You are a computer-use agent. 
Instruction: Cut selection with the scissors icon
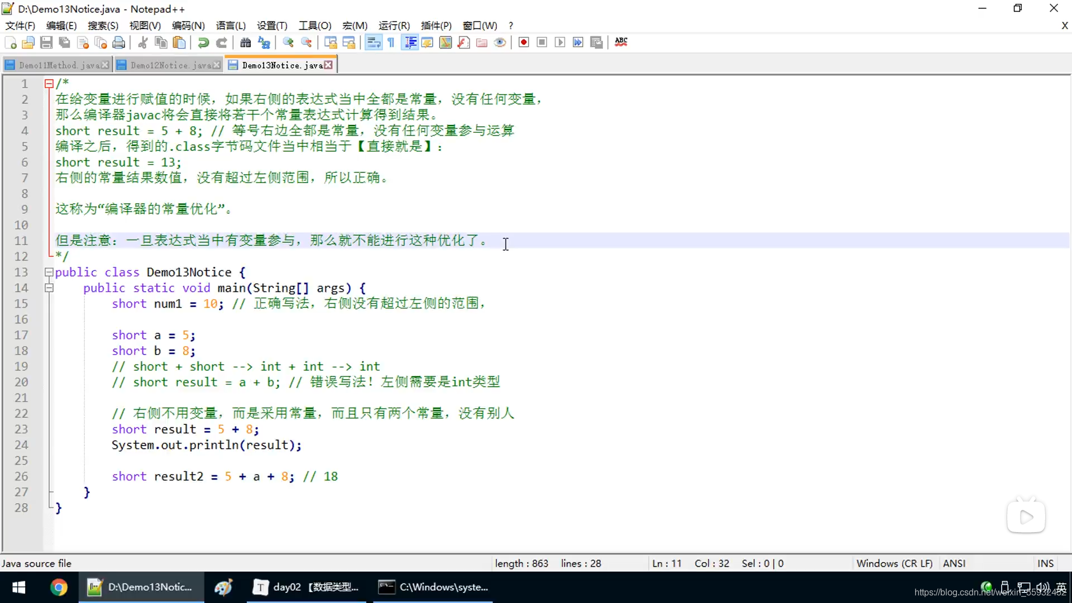tap(143, 42)
